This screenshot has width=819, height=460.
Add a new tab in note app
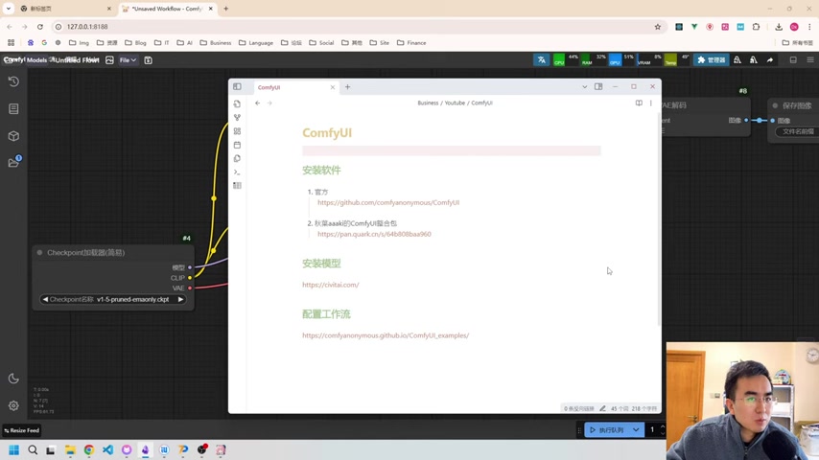[348, 87]
